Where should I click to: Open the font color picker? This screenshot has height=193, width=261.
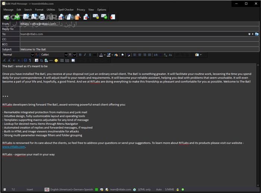coord(101,55)
